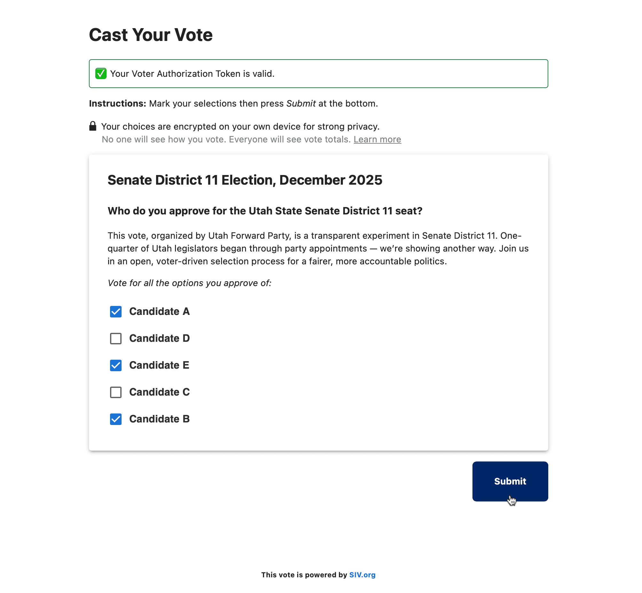Image resolution: width=642 pixels, height=593 pixels.
Task: Uncheck Candidate A
Action: (x=115, y=311)
